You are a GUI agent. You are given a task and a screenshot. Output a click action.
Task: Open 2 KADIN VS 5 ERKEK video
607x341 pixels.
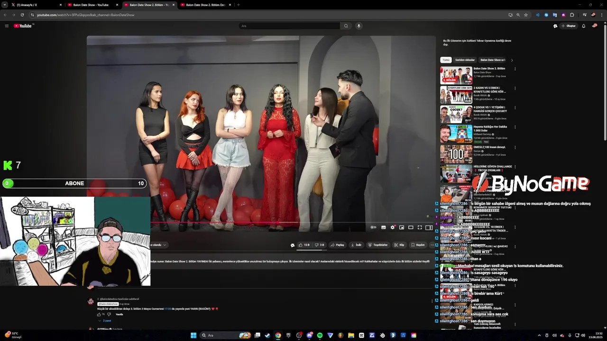(x=456, y=95)
